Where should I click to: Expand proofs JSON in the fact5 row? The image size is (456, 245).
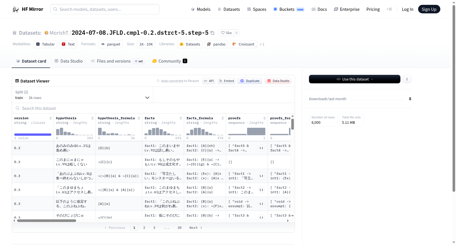coord(261,148)
